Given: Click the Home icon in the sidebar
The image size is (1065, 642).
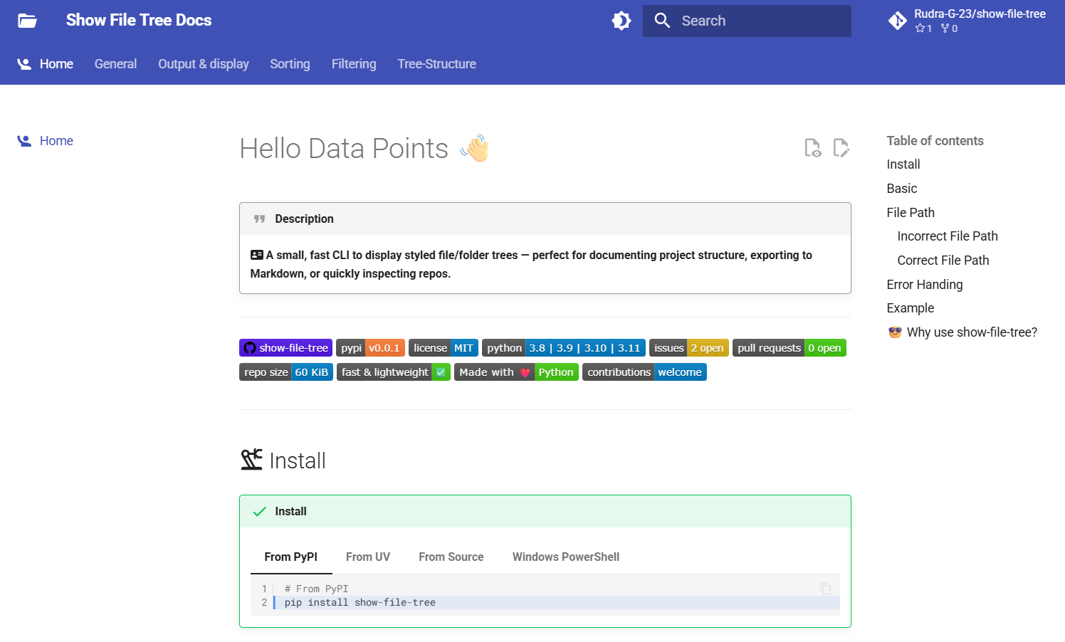Looking at the screenshot, I should [x=24, y=141].
